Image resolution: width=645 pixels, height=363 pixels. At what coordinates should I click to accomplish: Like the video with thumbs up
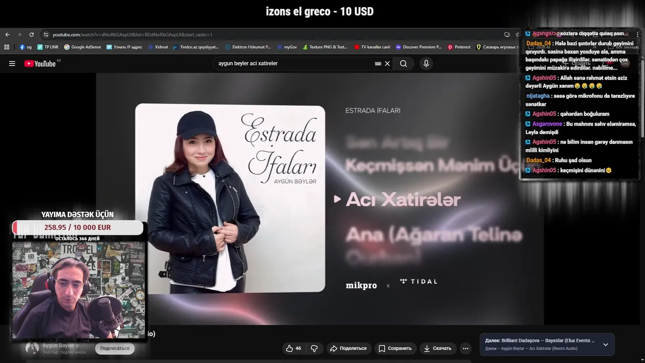click(x=293, y=348)
